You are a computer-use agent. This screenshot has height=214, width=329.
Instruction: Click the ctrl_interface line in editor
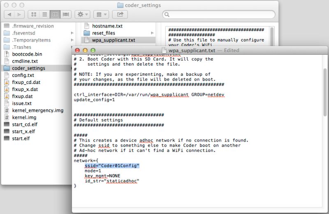pyautogui.click(x=149, y=95)
